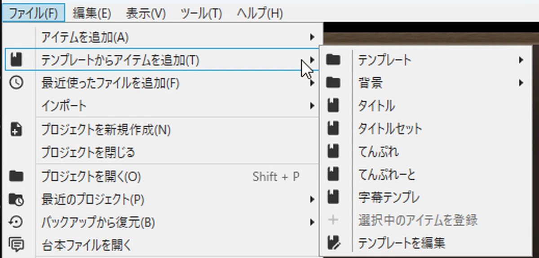
Task: Open the 表示(V) menu
Action: point(146,13)
